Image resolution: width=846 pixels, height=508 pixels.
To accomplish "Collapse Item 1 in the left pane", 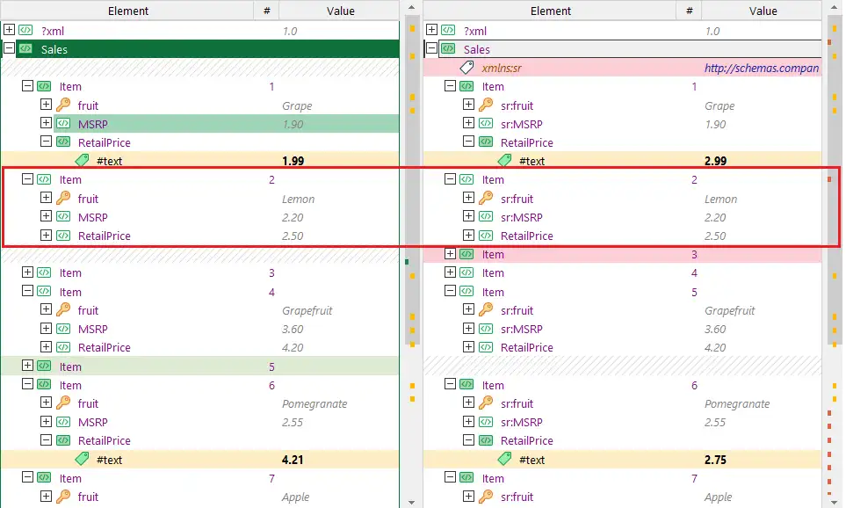I will click(x=27, y=86).
